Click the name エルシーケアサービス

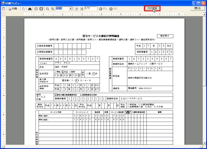(x=131, y=99)
